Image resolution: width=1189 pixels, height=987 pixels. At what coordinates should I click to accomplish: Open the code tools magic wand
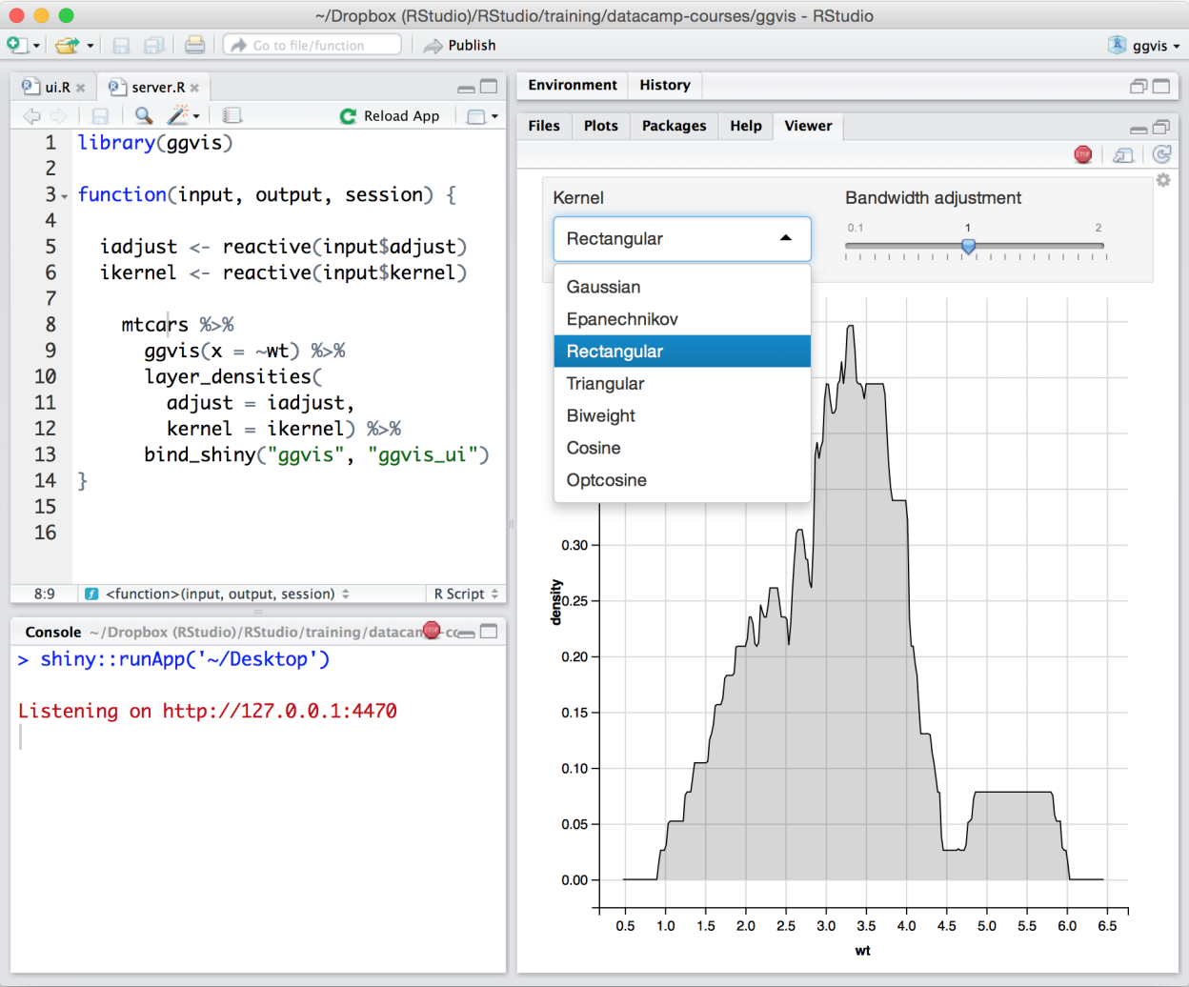pos(180,116)
